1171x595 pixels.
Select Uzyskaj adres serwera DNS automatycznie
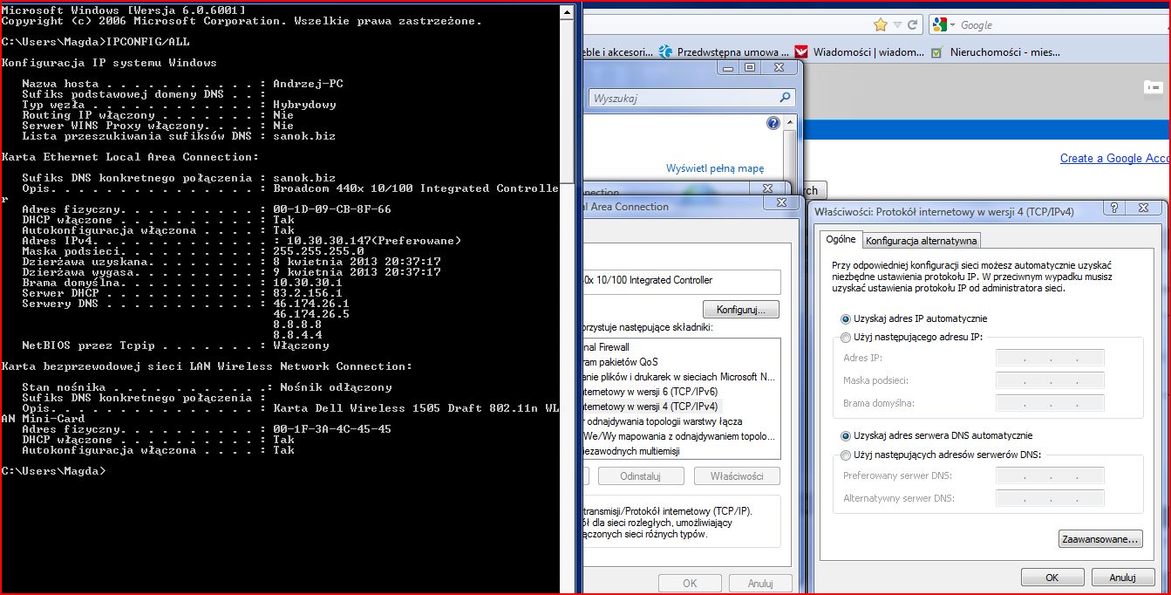(936, 435)
